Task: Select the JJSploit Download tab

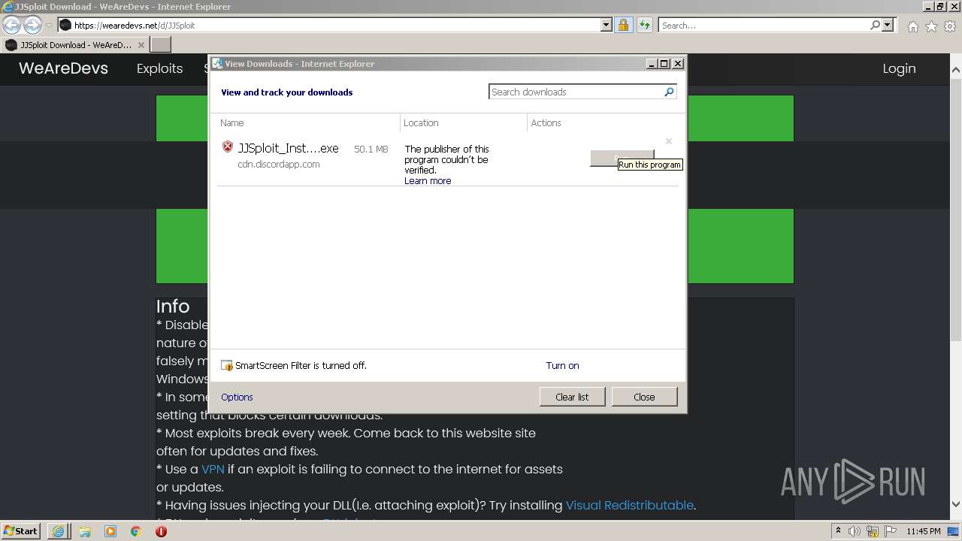Action: tap(74, 45)
